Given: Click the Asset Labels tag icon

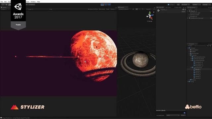Looking at the screenshot, I should click(185, 113).
